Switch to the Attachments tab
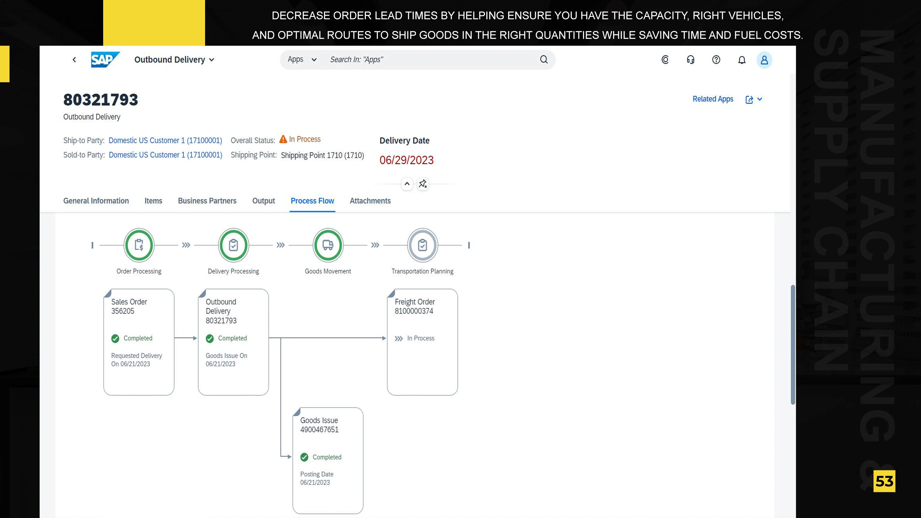This screenshot has height=518, width=921. click(370, 201)
